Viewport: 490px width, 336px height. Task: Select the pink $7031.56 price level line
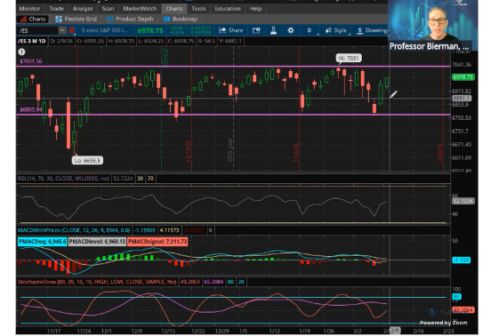coord(233,67)
